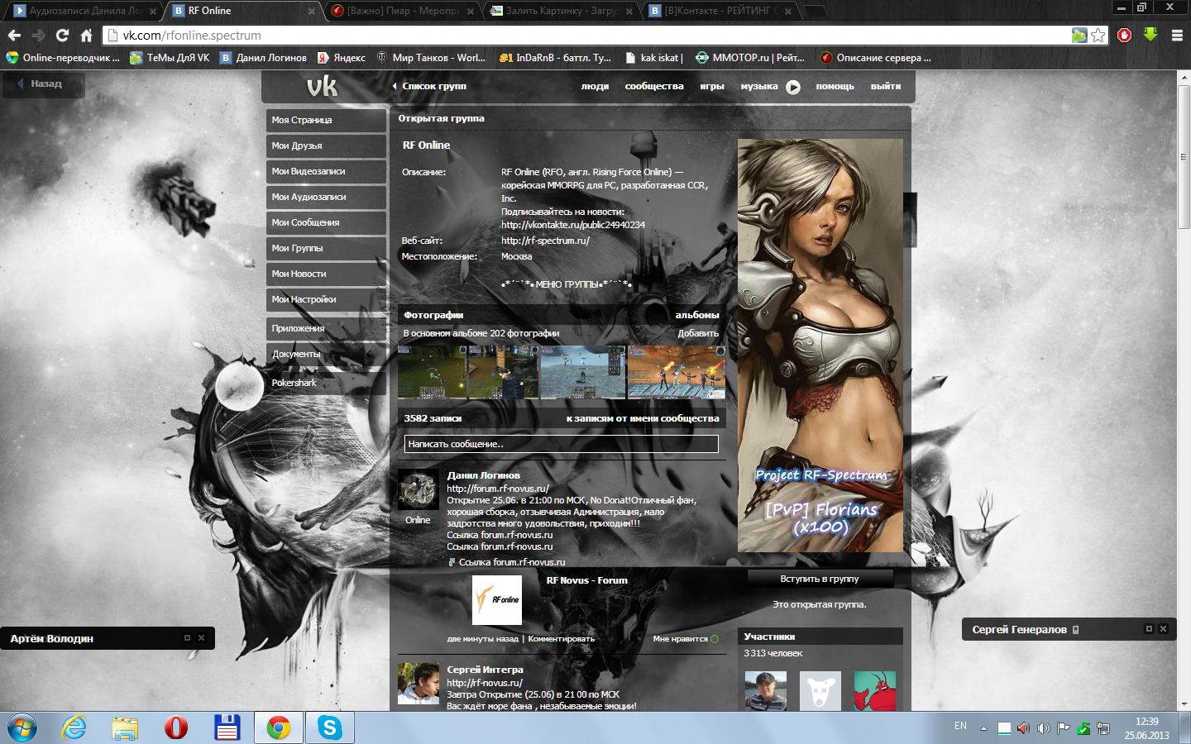Open the green download arrow extension
This screenshot has height=744, width=1191.
pos(1150,35)
